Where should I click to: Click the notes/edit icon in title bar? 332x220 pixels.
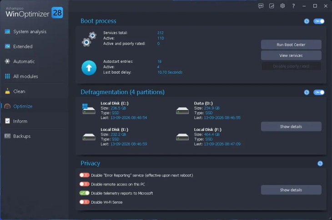[272, 6]
